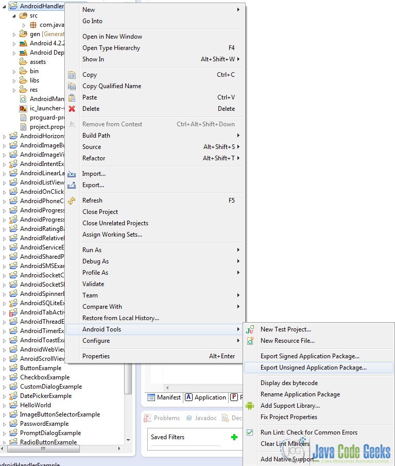
Task: Click the ic_launcher image file icon
Action: point(23,108)
